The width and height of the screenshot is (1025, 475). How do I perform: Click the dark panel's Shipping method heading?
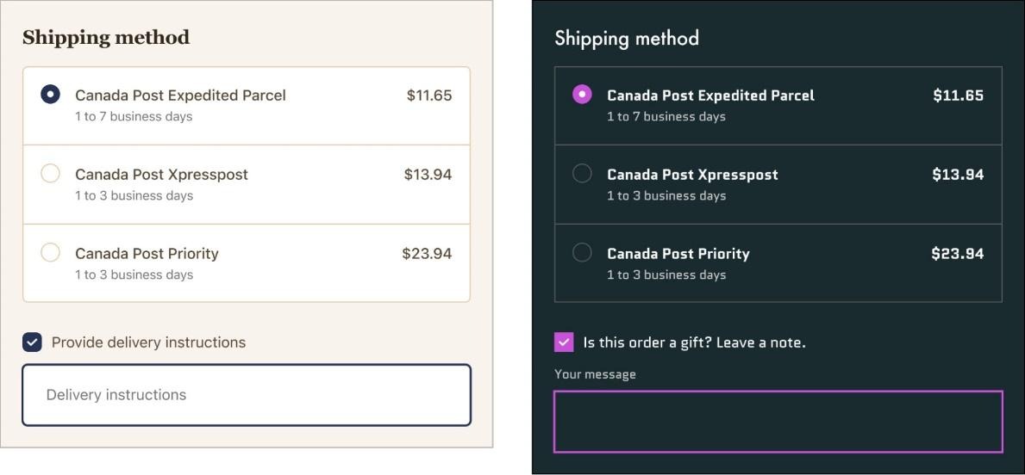pos(627,38)
